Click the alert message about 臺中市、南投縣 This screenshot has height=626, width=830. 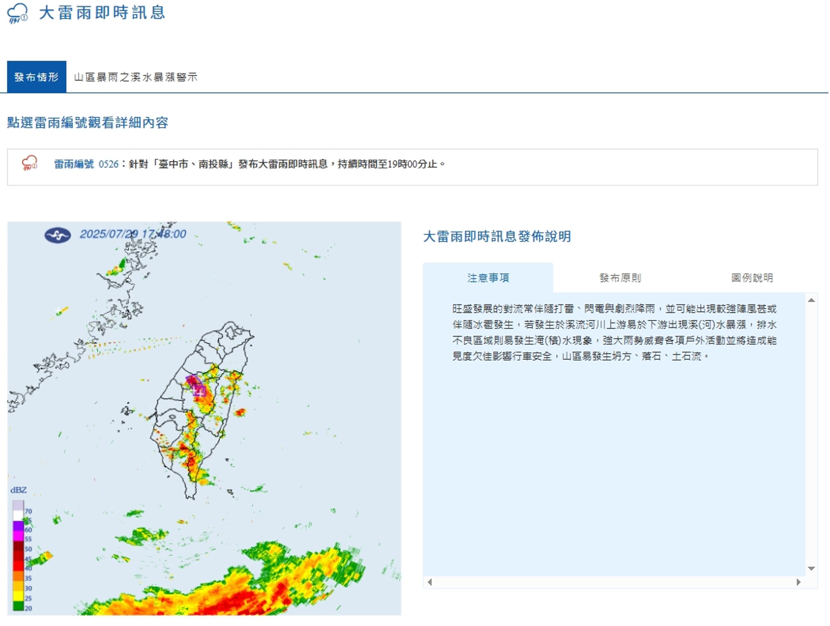coord(287,164)
